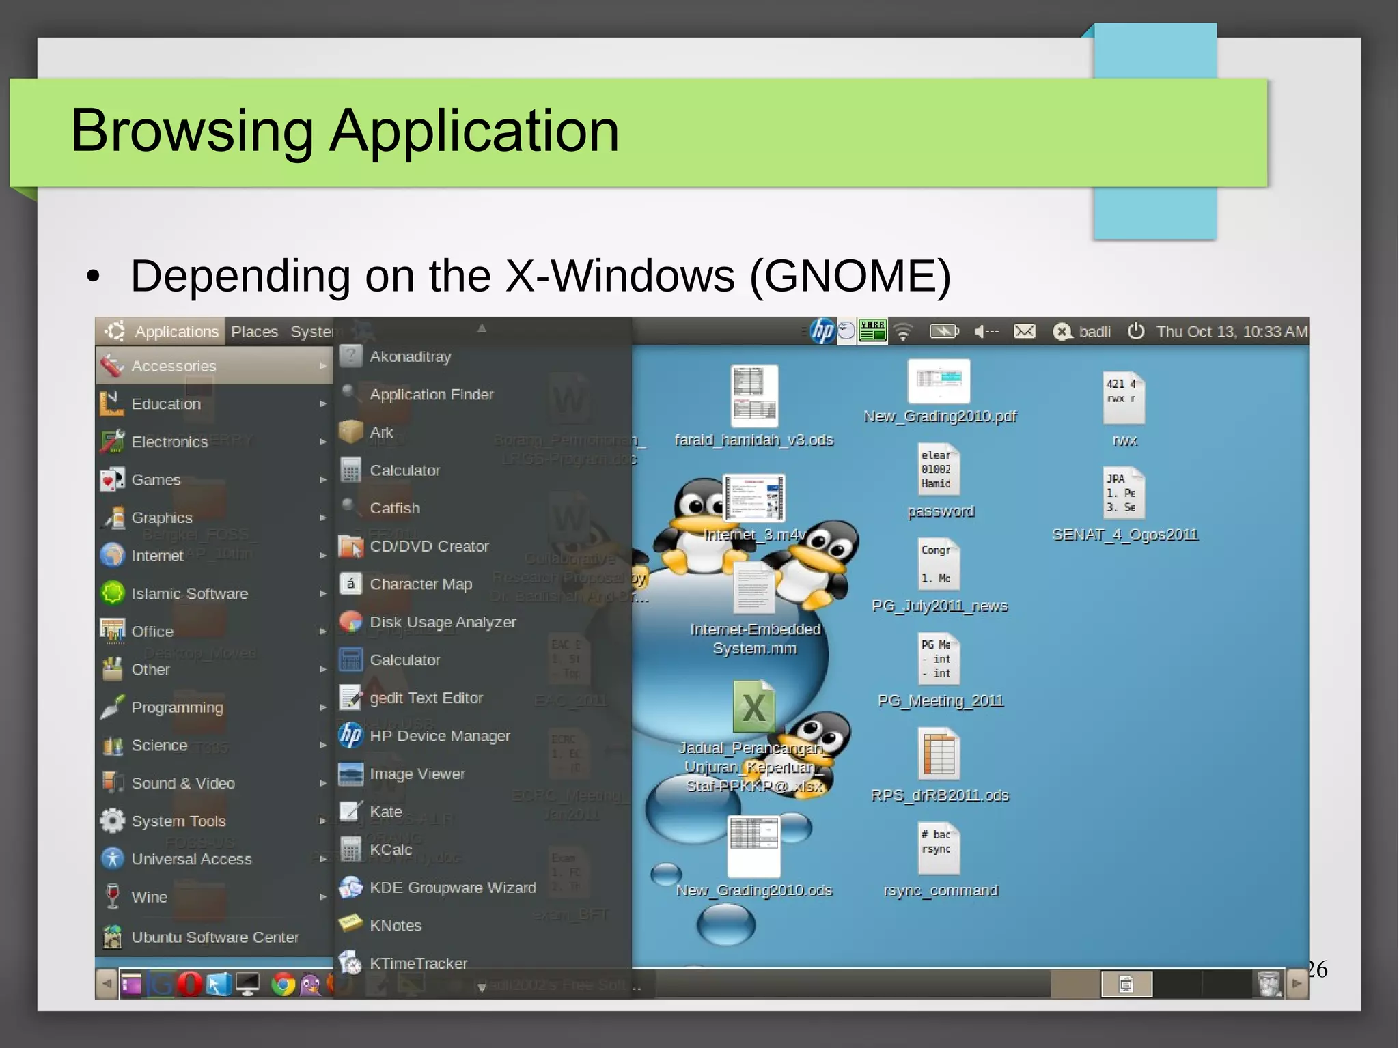Launch Application Finder
Viewport: 1399px width, 1048px height.
click(x=484, y=394)
